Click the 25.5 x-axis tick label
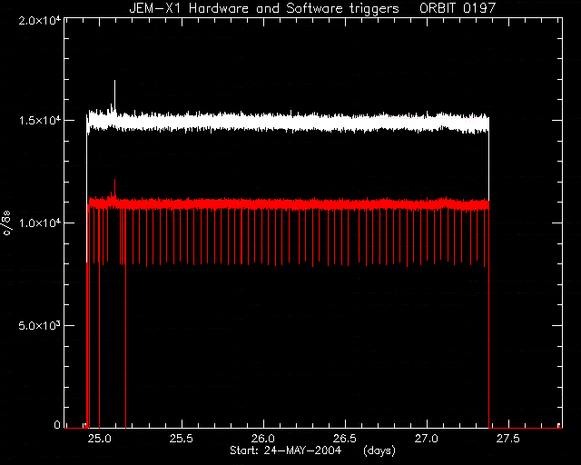The image size is (581, 465). tap(182, 439)
